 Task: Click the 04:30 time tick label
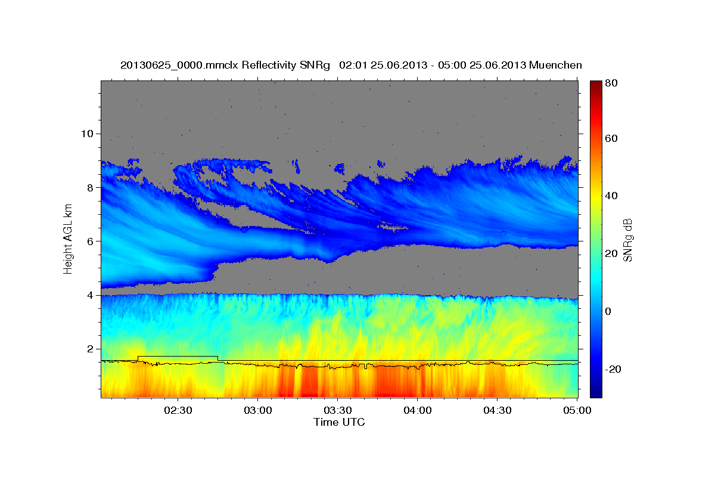(498, 411)
